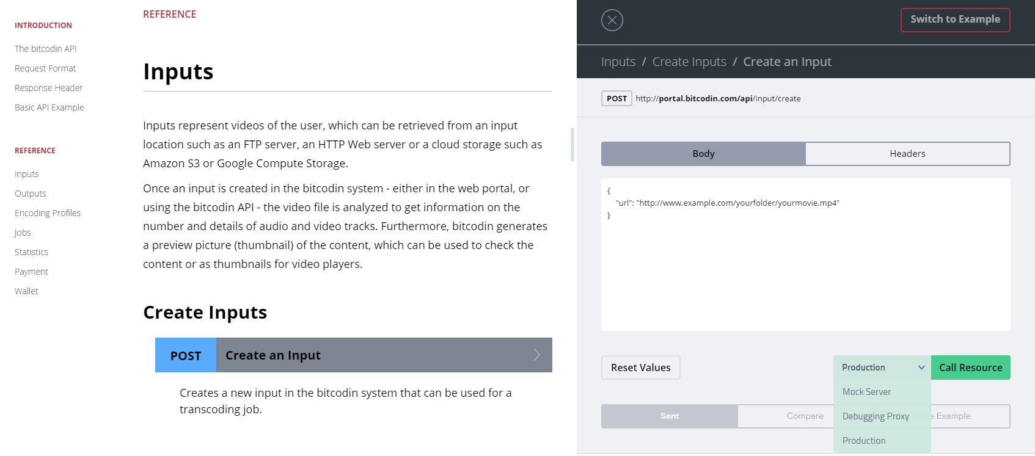Image resolution: width=1035 pixels, height=456 pixels.
Task: Switch to the Body tab
Action: [703, 154]
